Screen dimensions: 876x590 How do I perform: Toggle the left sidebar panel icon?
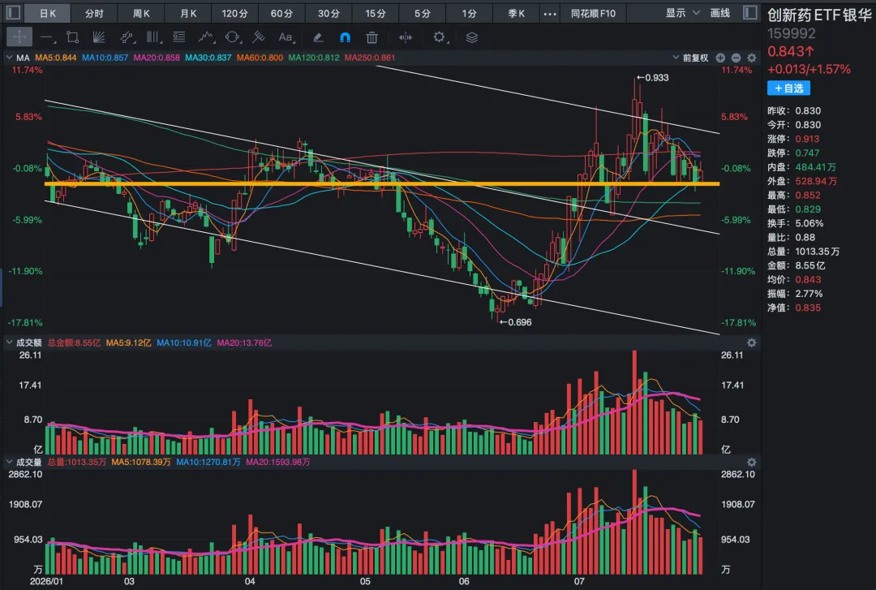tap(14, 12)
